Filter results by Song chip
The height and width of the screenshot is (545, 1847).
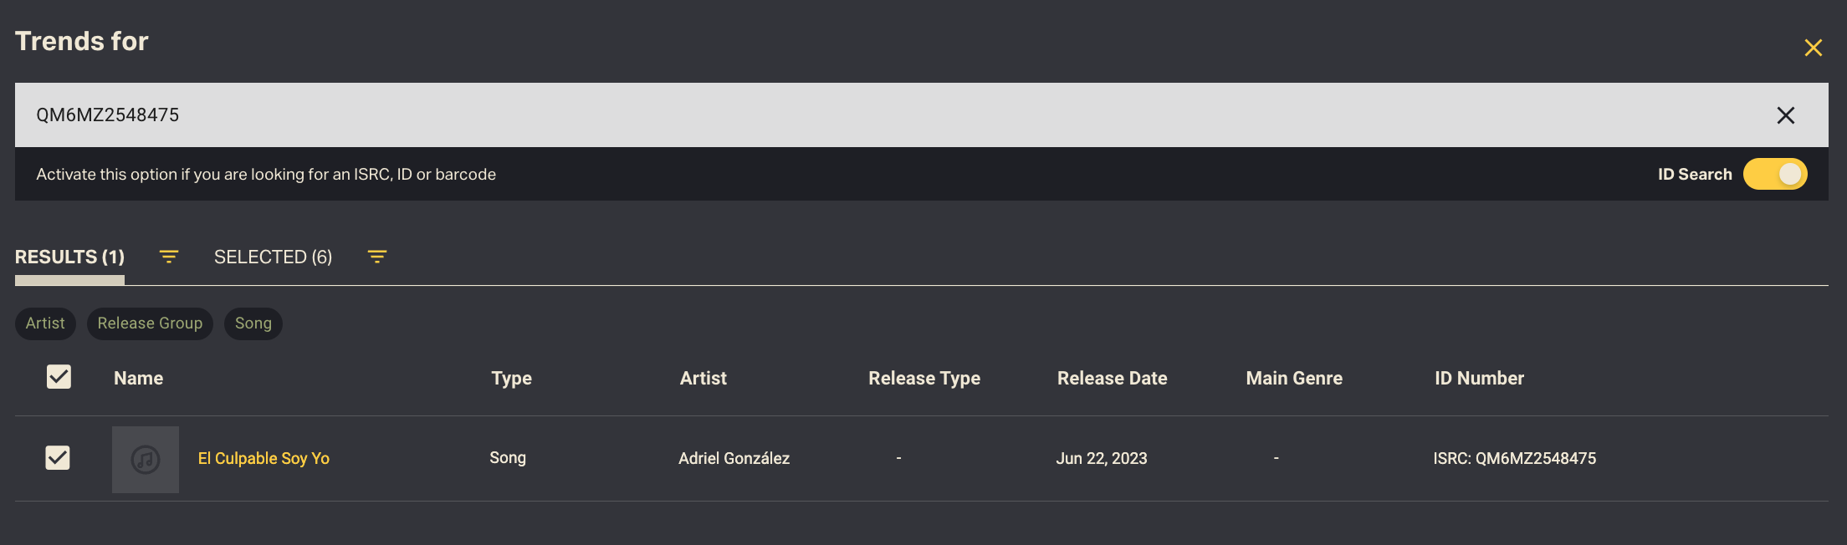click(253, 323)
